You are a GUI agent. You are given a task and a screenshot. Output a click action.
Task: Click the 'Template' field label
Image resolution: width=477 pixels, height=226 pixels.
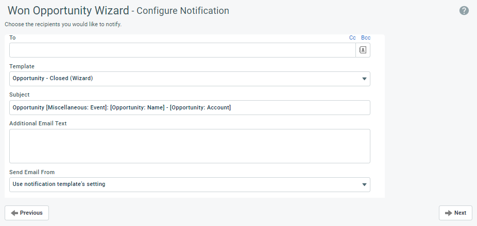(22, 66)
